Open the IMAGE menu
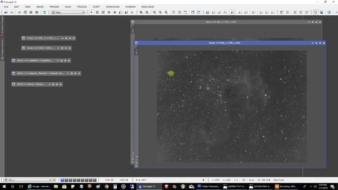 click(x=40, y=7)
